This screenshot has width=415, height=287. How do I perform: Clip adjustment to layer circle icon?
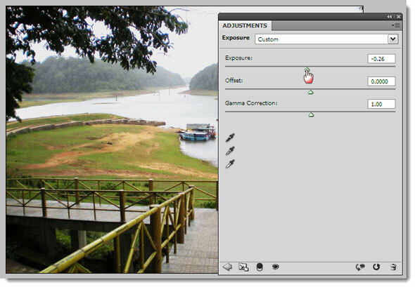click(260, 267)
